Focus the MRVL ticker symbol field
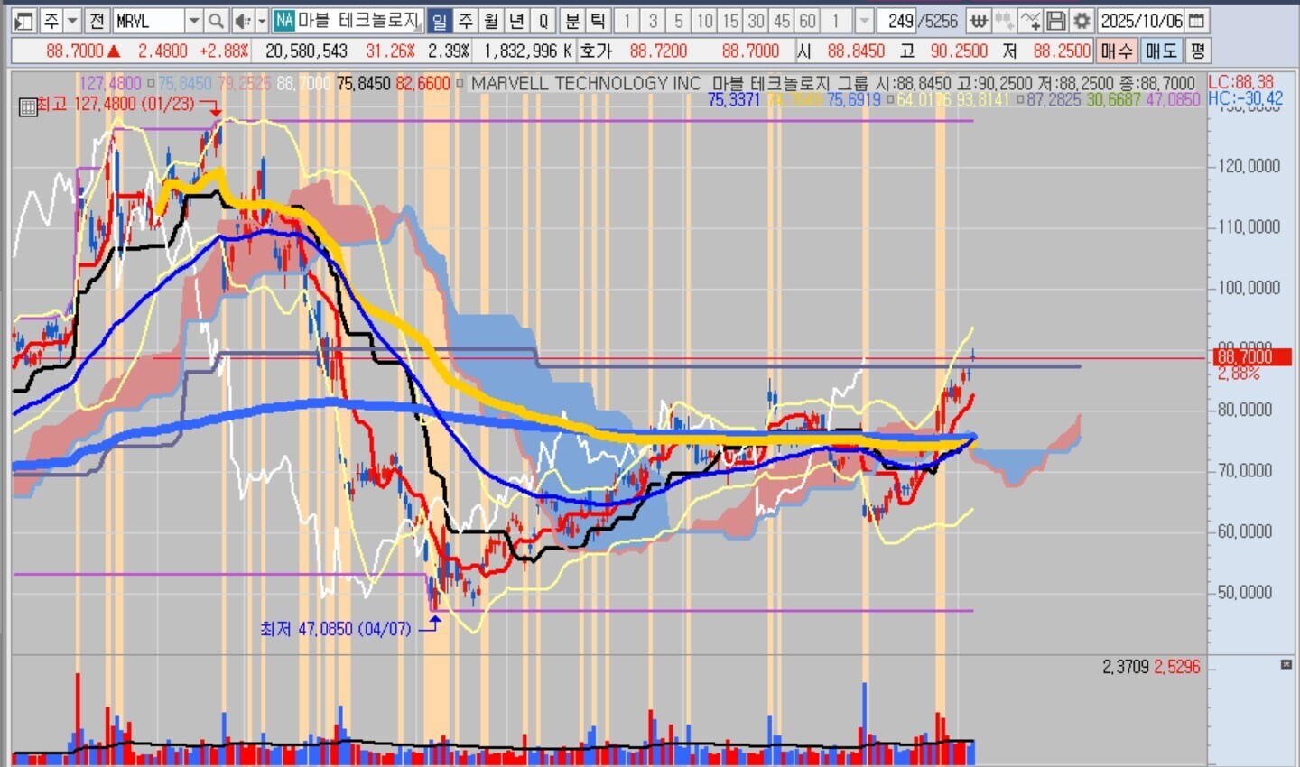The width and height of the screenshot is (1300, 767). 149,21
